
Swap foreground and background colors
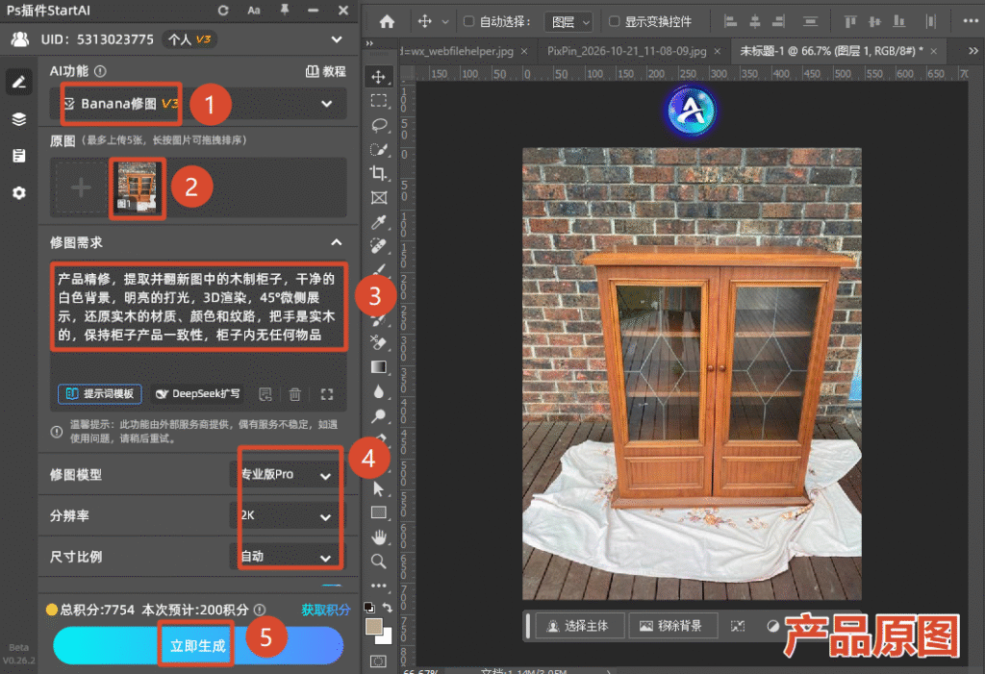coord(388,608)
